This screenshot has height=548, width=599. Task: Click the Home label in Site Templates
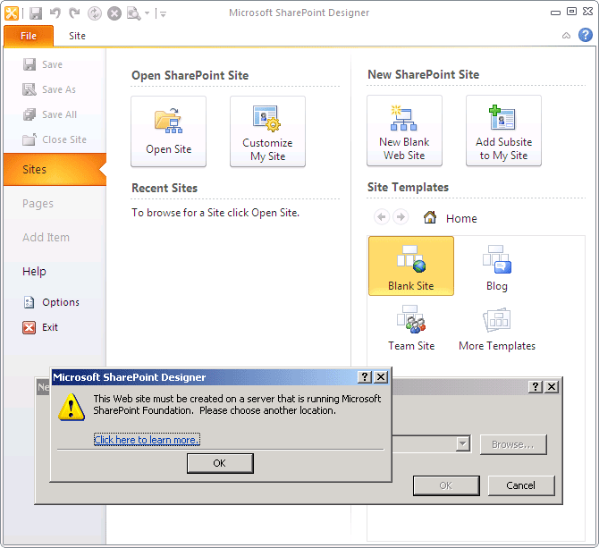click(461, 218)
